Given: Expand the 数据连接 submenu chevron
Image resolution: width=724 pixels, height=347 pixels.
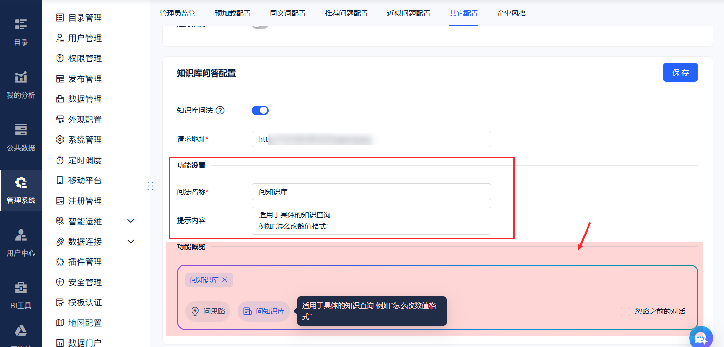Looking at the screenshot, I should tap(131, 241).
